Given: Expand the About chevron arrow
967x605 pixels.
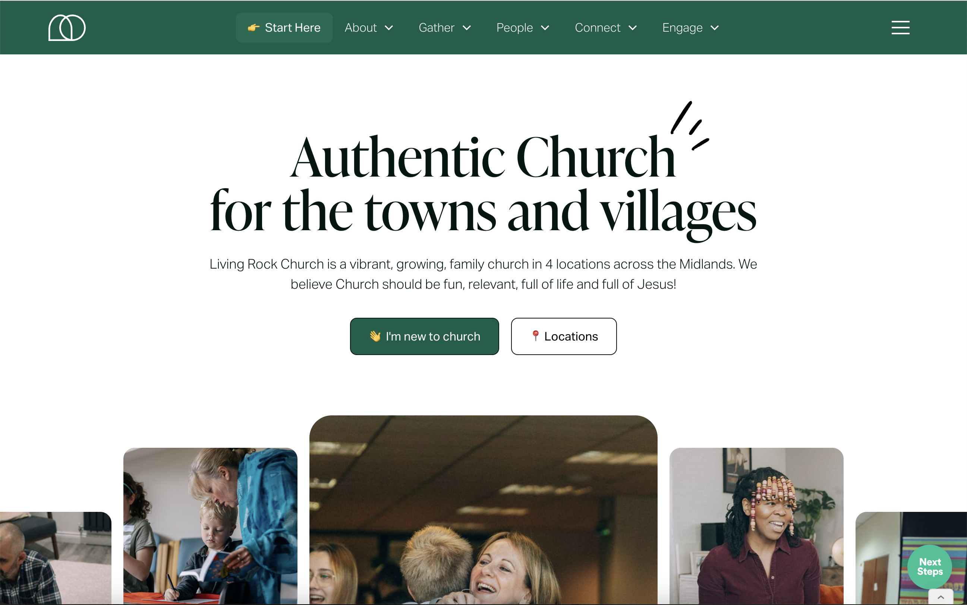Looking at the screenshot, I should (x=389, y=28).
